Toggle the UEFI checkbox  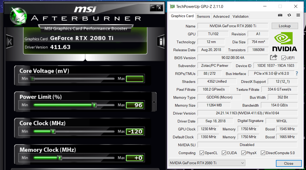pyautogui.click(x=284, y=58)
